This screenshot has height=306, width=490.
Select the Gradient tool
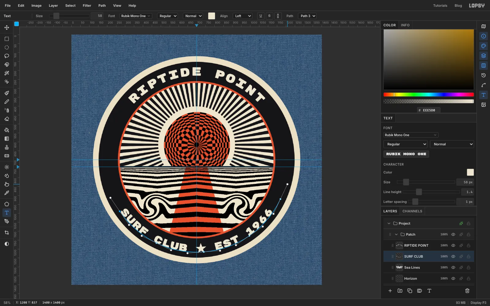pos(6,139)
